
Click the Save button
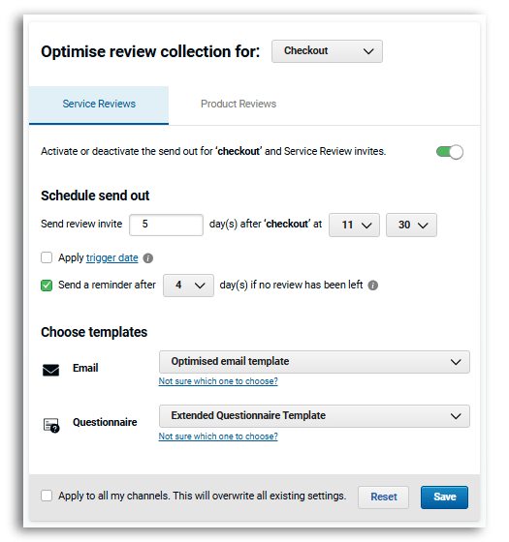click(444, 497)
